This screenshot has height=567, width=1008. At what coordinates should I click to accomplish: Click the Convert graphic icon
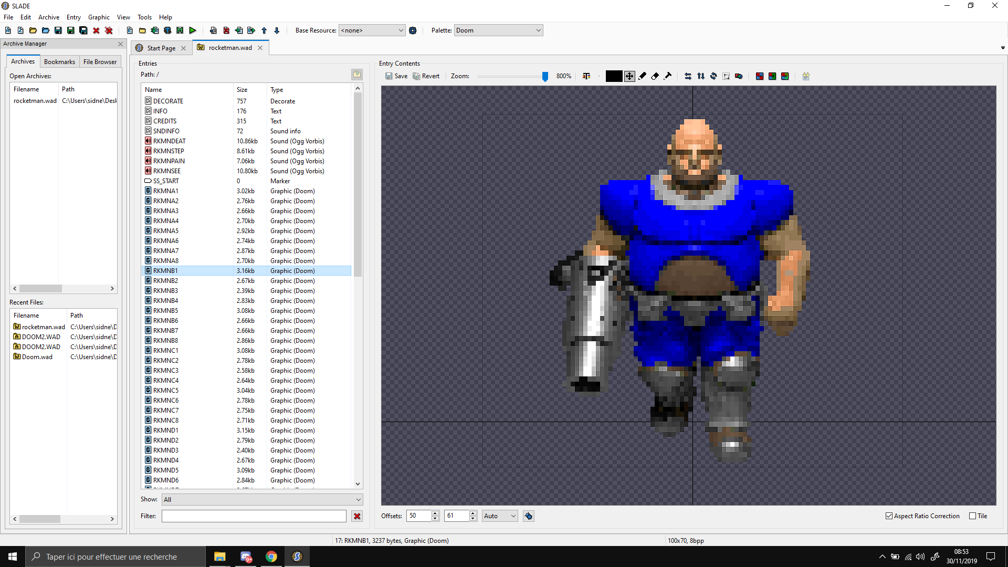(x=739, y=76)
